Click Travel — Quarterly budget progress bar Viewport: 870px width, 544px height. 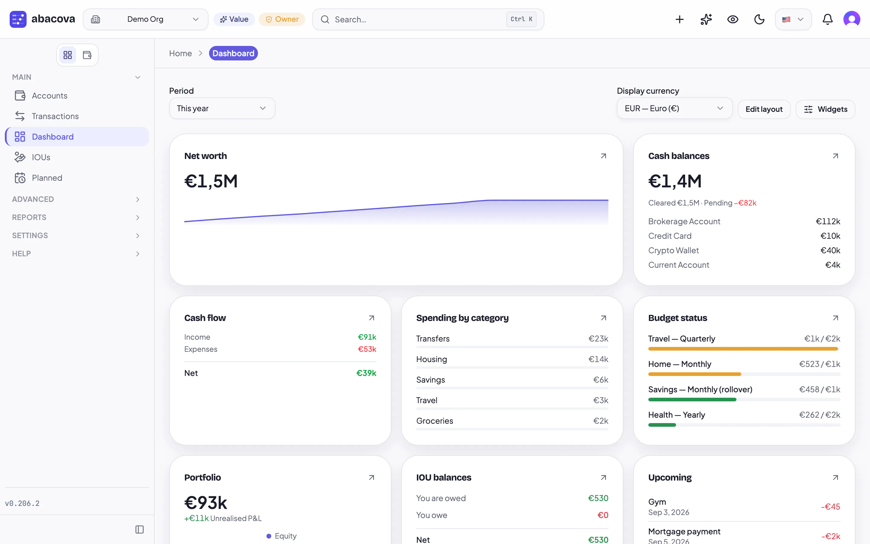(x=744, y=349)
